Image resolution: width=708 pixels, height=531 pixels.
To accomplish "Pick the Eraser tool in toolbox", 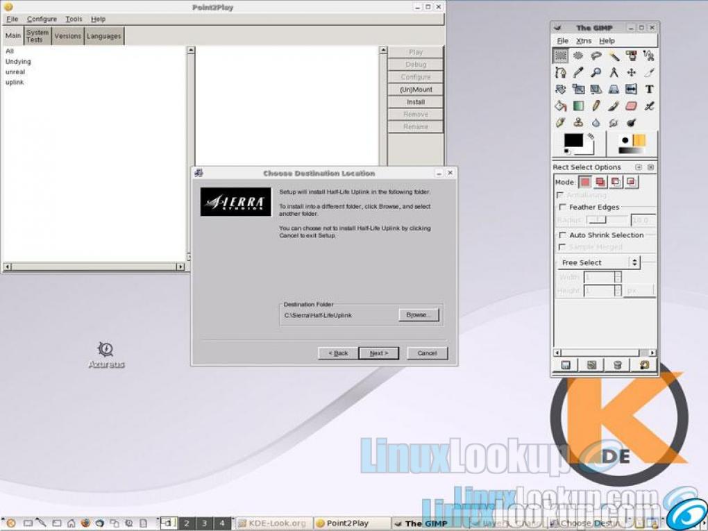I will (x=631, y=106).
